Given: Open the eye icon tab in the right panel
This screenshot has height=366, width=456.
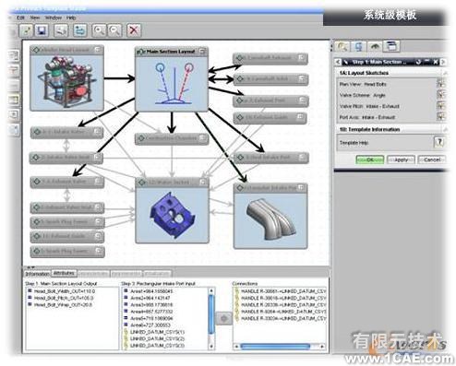Looking at the screenshot, I should (x=375, y=46).
